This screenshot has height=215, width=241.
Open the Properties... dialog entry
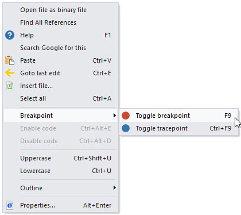(60, 205)
